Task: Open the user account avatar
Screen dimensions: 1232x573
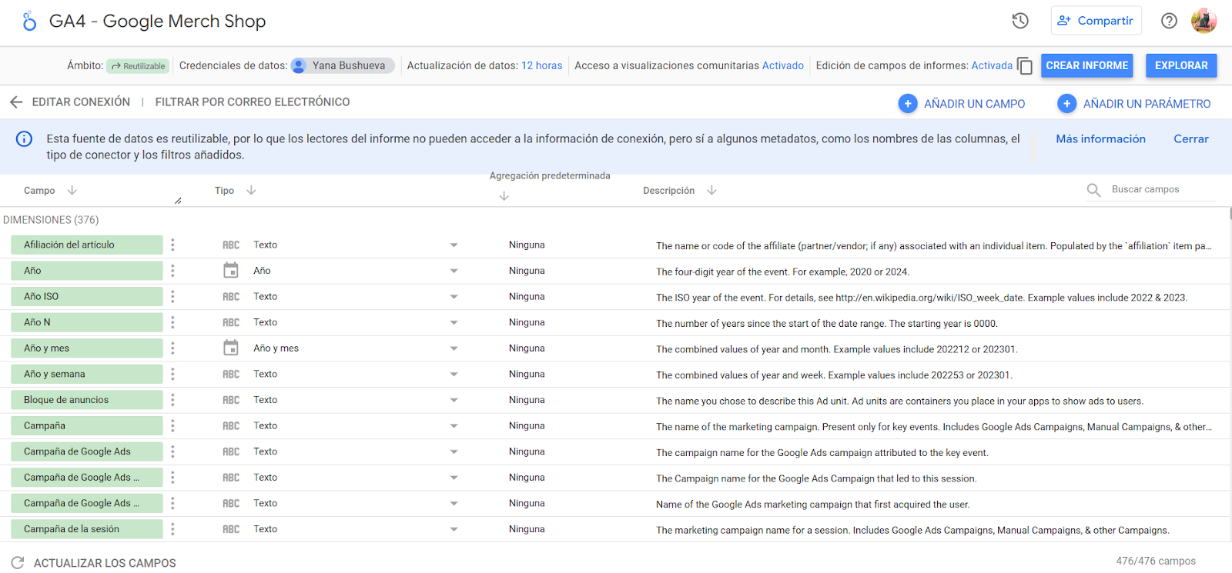Action: point(1204,21)
